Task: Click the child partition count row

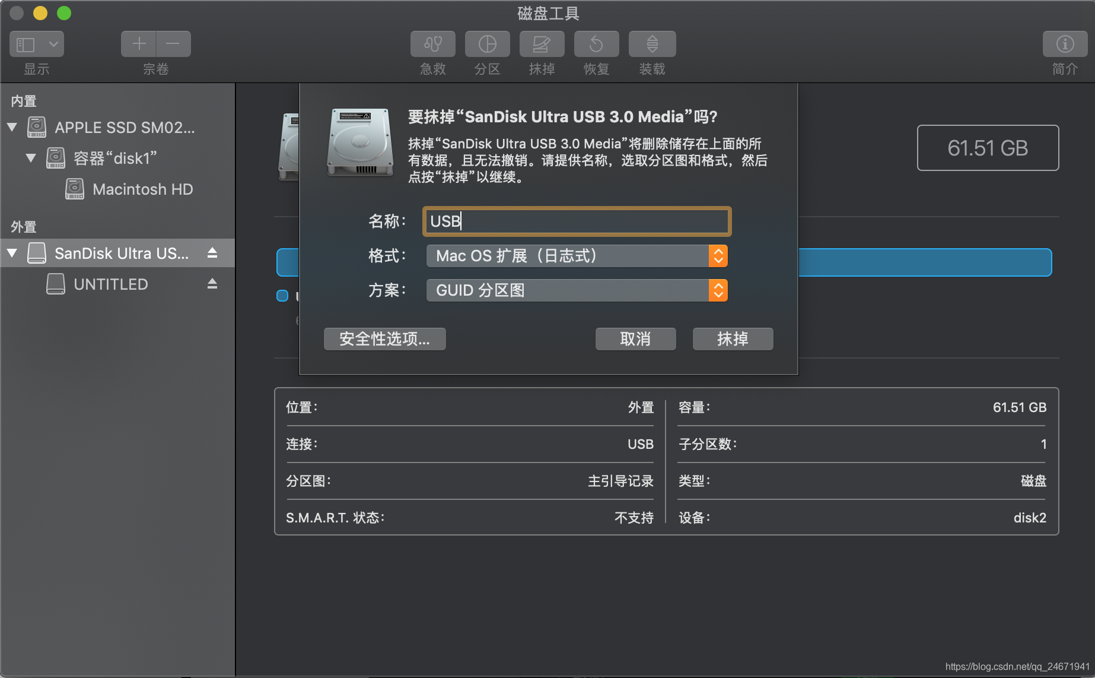Action: pyautogui.click(x=862, y=444)
